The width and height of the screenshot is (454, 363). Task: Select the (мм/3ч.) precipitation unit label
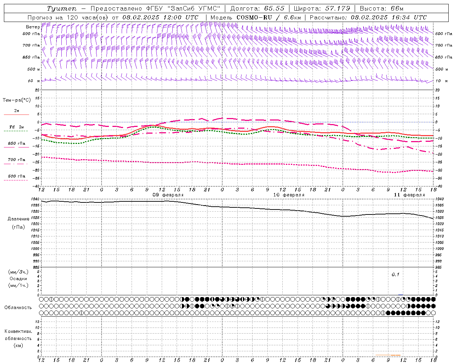pyautogui.click(x=18, y=272)
